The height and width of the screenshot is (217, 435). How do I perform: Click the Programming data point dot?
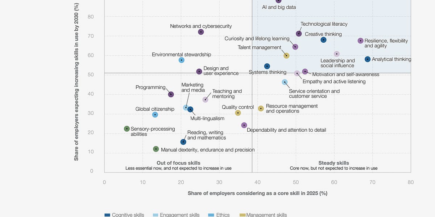click(171, 94)
